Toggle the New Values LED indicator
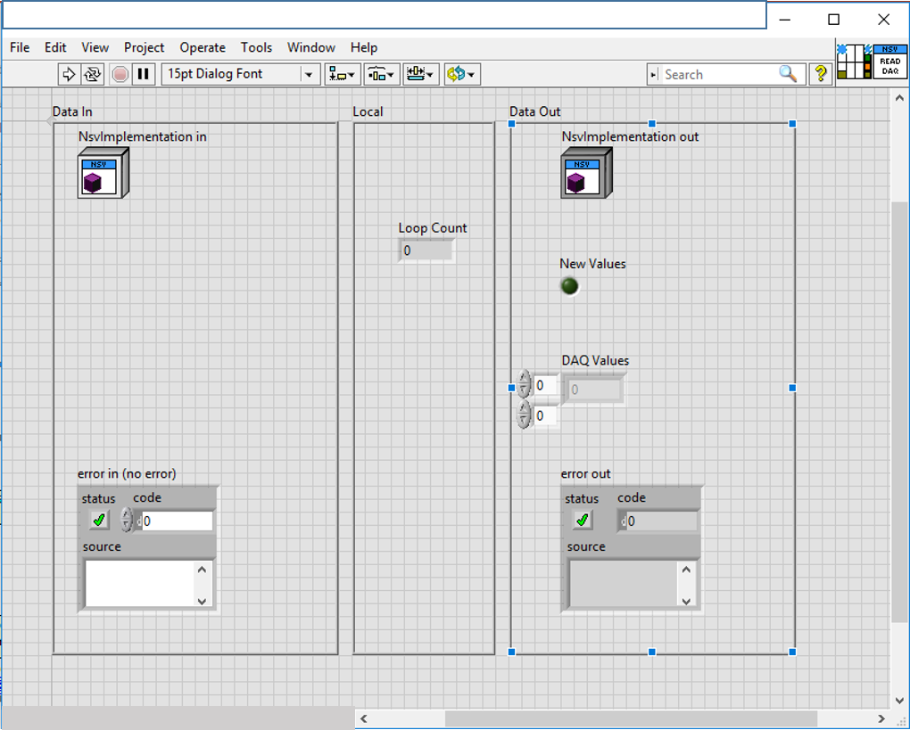This screenshot has height=730, width=910. (x=570, y=286)
